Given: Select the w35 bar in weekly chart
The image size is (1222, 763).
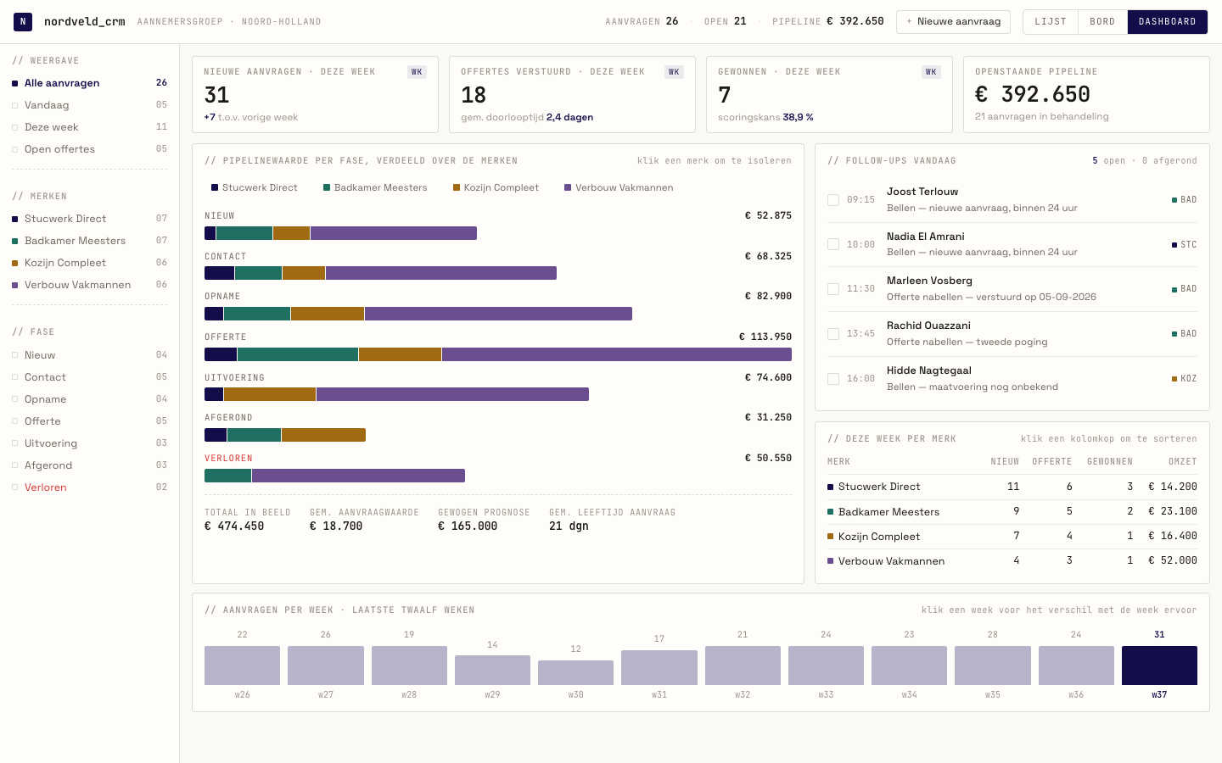Looking at the screenshot, I should point(993,666).
